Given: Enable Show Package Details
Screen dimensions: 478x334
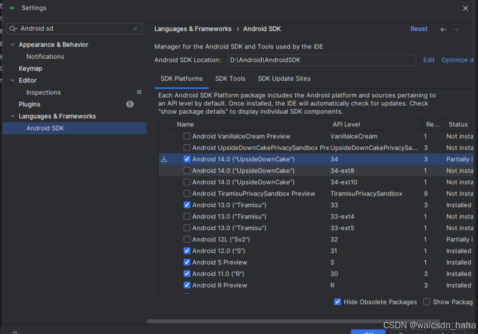Looking at the screenshot, I should point(427,302).
